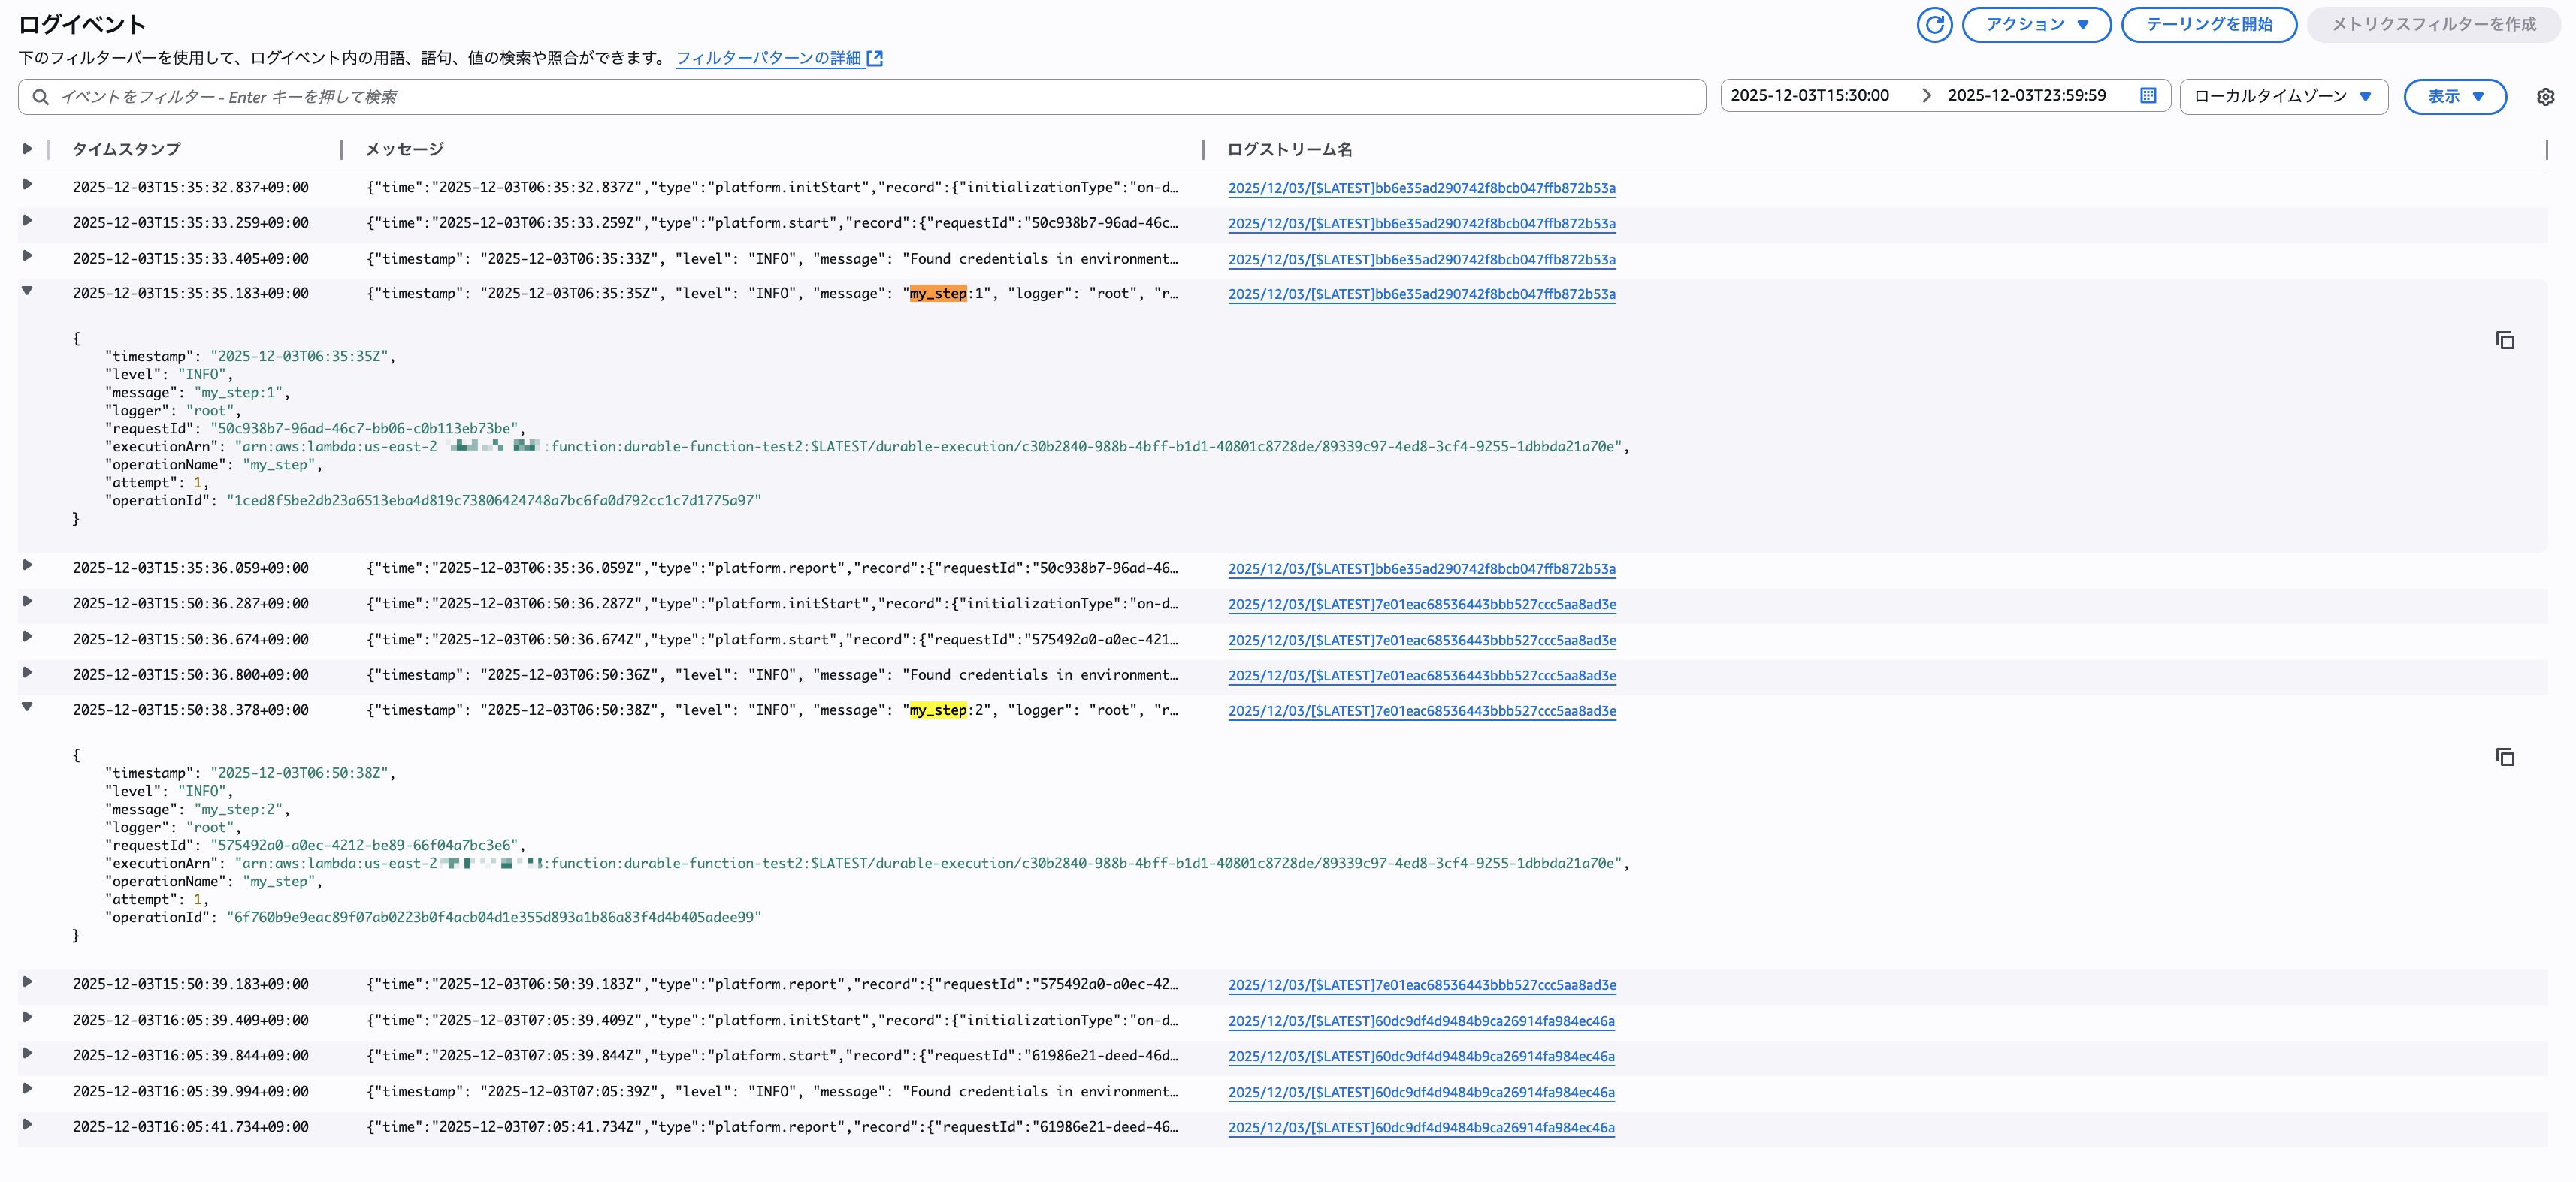Viewport: 2576px width, 1182px height.
Task: Open the アクション dropdown
Action: (2036, 24)
